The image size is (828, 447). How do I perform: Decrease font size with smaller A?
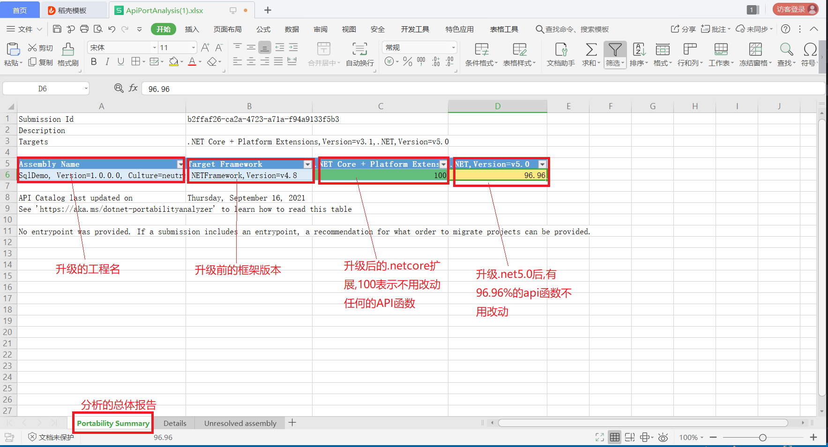(x=219, y=47)
